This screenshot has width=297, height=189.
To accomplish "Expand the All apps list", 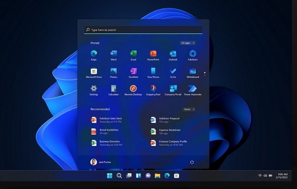I will point(188,43).
